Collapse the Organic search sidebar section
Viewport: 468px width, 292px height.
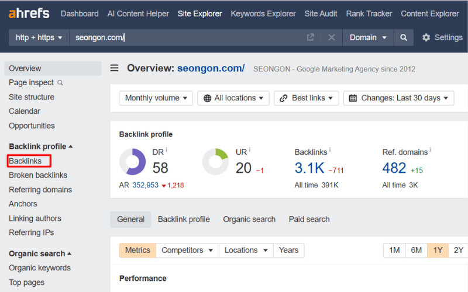(40, 253)
